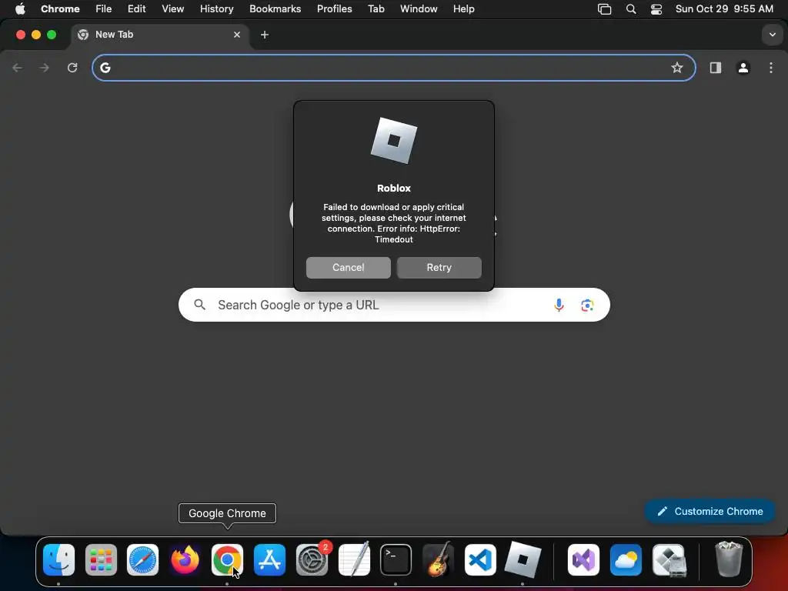Open the History menu
This screenshot has width=788, height=591.
216,9
